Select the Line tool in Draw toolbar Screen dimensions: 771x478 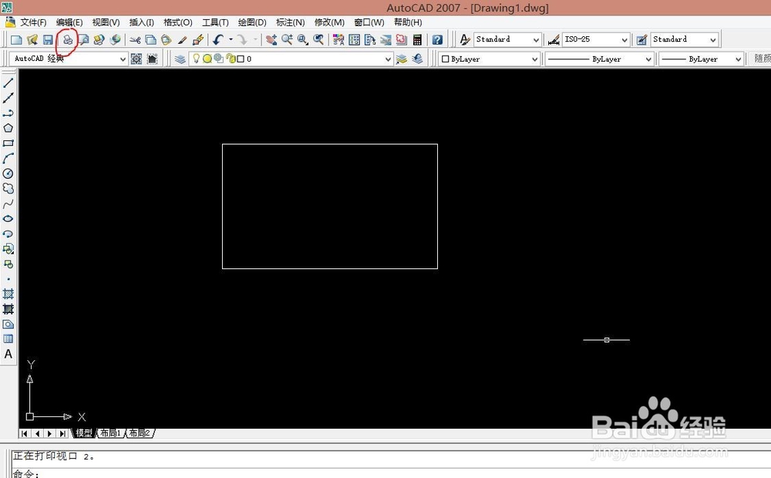8,82
